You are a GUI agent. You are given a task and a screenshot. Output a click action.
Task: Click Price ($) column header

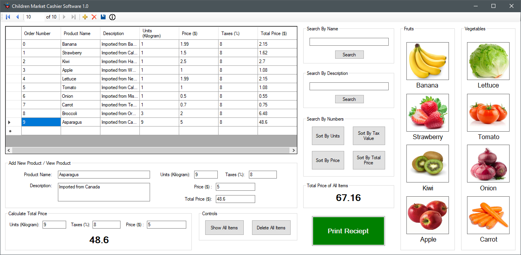[199, 34]
